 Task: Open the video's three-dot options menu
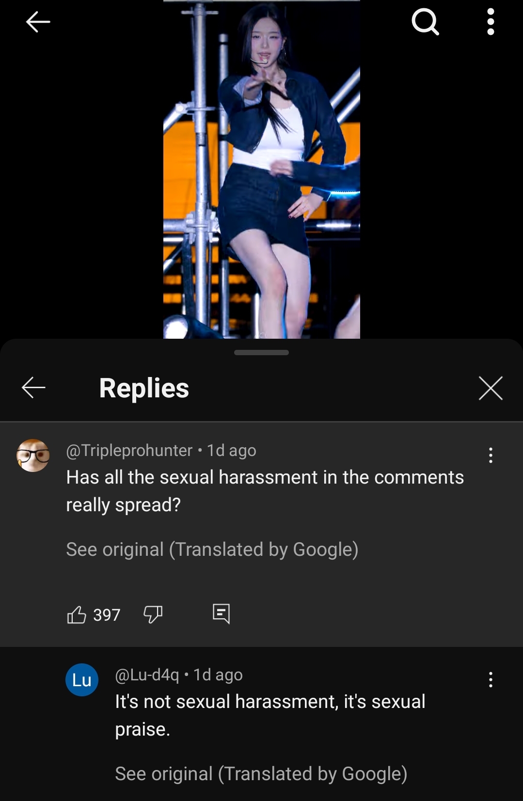pyautogui.click(x=491, y=22)
